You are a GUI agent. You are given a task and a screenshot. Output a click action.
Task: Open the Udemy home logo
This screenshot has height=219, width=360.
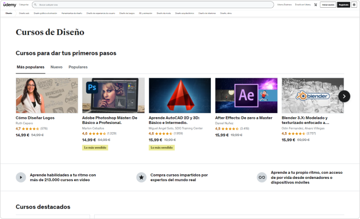coord(10,5)
